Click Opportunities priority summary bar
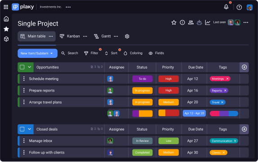 click(x=169, y=113)
